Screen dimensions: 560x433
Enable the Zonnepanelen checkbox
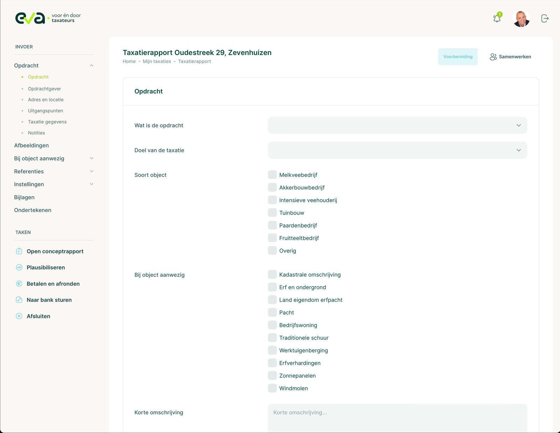pyautogui.click(x=272, y=376)
